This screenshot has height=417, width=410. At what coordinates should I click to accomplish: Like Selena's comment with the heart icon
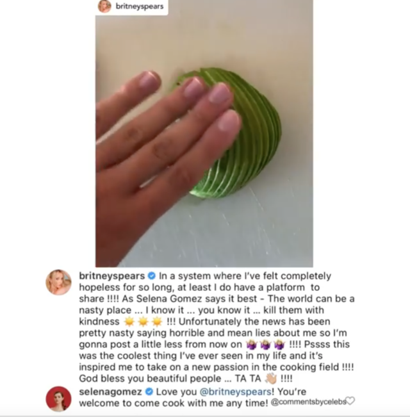click(x=351, y=401)
